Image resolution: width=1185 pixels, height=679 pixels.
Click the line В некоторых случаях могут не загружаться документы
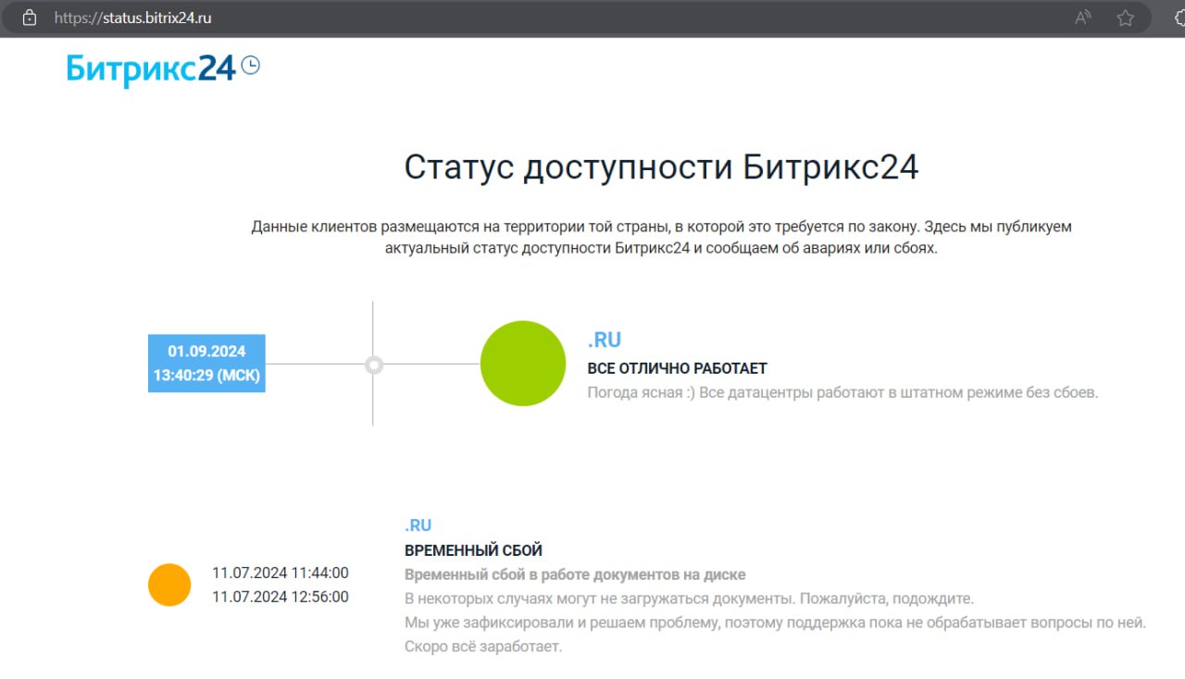689,599
